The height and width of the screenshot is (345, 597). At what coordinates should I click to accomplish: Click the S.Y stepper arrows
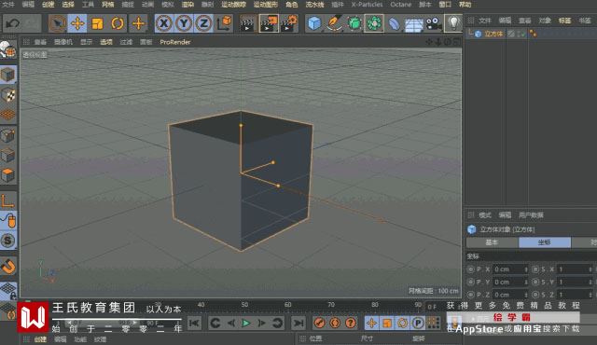[x=590, y=282]
